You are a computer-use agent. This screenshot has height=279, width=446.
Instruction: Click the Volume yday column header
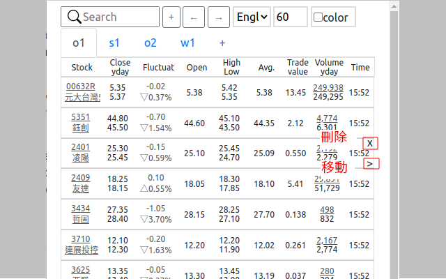(329, 67)
